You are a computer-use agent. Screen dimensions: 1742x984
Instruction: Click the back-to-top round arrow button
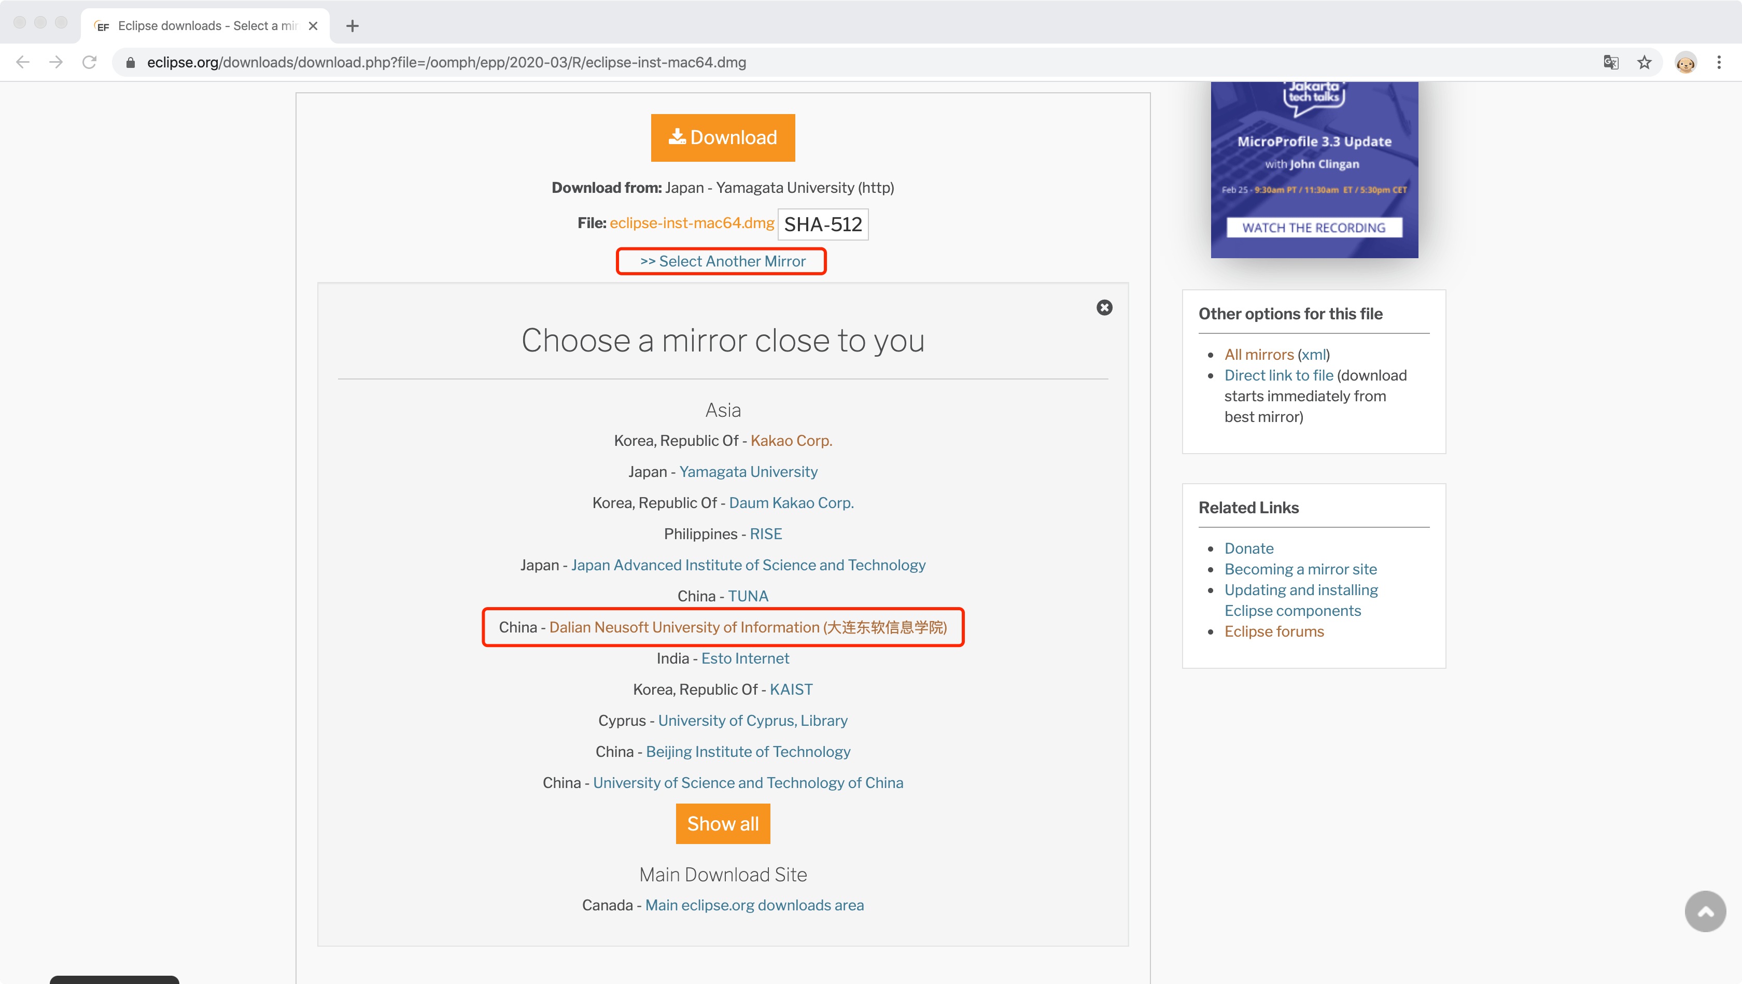[x=1705, y=911]
